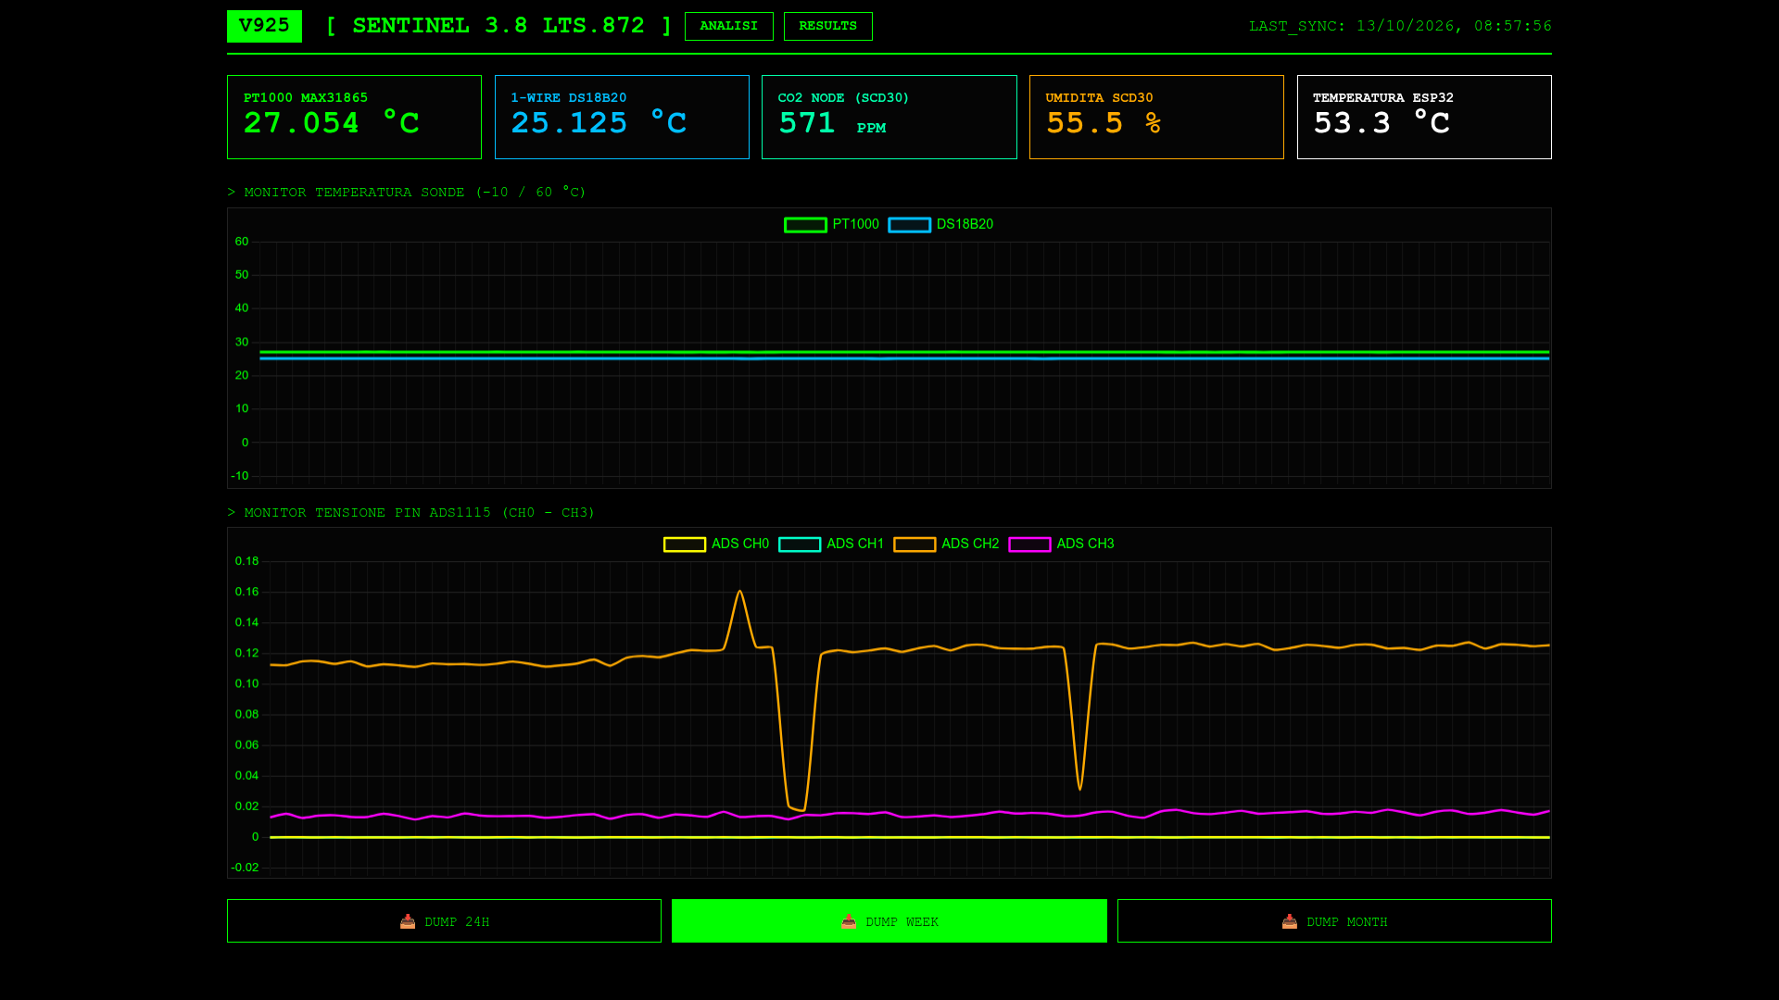The width and height of the screenshot is (1779, 1000).
Task: Toggle PT1000 series in temperature legend
Action: [x=831, y=224]
